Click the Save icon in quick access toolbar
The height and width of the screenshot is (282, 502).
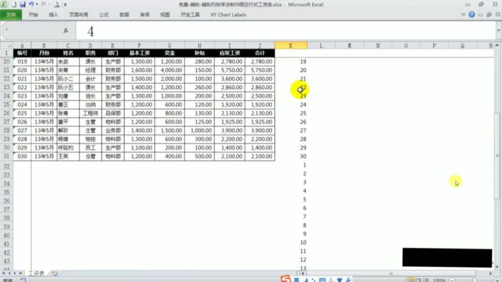point(22,4)
